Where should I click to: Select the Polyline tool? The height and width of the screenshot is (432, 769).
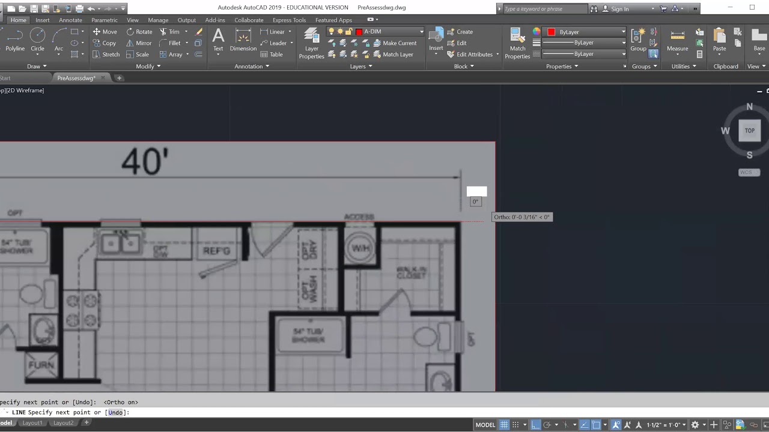tap(15, 40)
